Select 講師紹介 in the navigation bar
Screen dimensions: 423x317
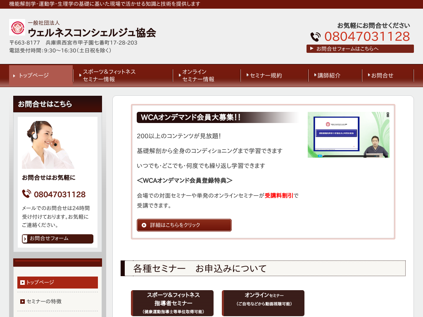(329, 76)
